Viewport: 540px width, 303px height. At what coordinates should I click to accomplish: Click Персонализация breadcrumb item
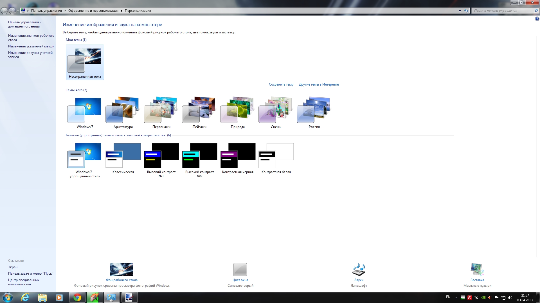coord(138,11)
